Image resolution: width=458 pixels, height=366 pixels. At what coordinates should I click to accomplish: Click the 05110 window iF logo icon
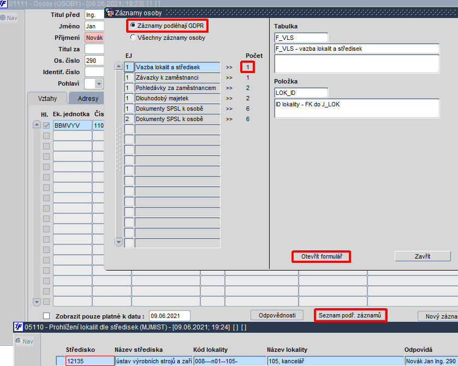coord(19,327)
